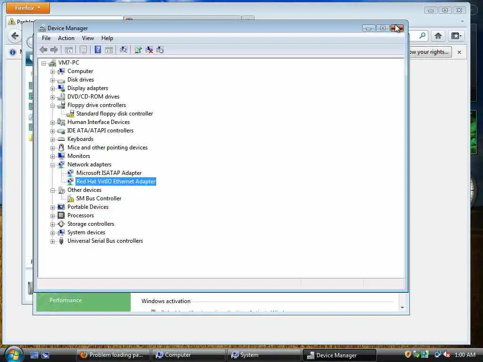The height and width of the screenshot is (362, 483).
Task: Expand Universal Serial Bus controllers category
Action: (53, 241)
